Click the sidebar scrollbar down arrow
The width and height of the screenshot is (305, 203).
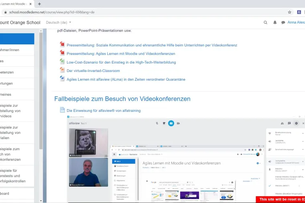coord(41,201)
